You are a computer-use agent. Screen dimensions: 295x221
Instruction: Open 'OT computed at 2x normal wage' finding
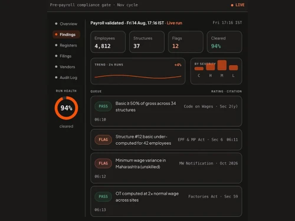point(166,202)
